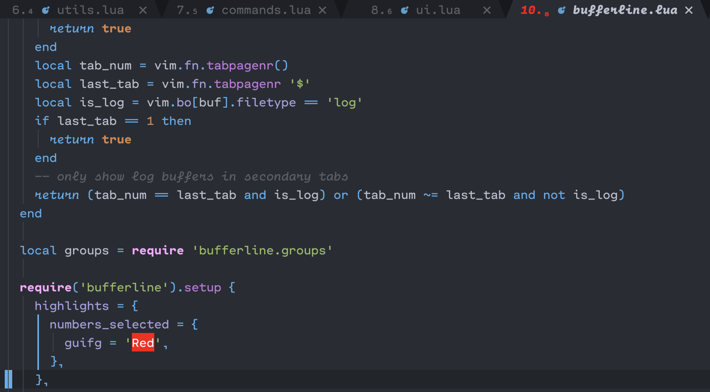Click the red number 10 on bufferline.lua tab
The height and width of the screenshot is (392, 710).
(x=529, y=10)
